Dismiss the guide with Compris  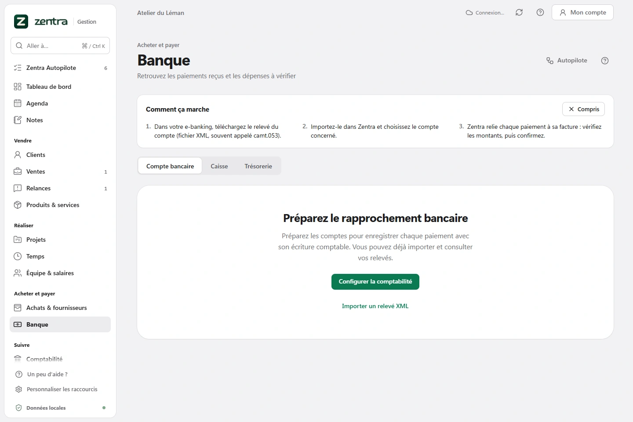tap(583, 109)
